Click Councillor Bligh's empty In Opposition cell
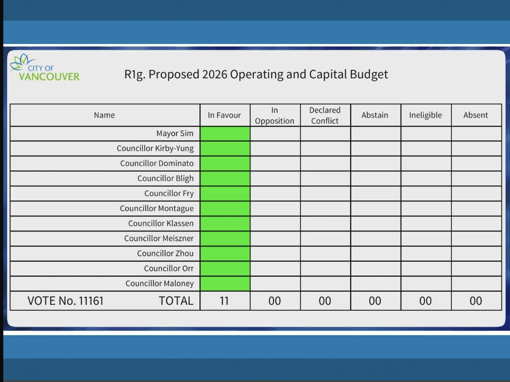Viewport: 510px width, 382px height. tap(275, 179)
